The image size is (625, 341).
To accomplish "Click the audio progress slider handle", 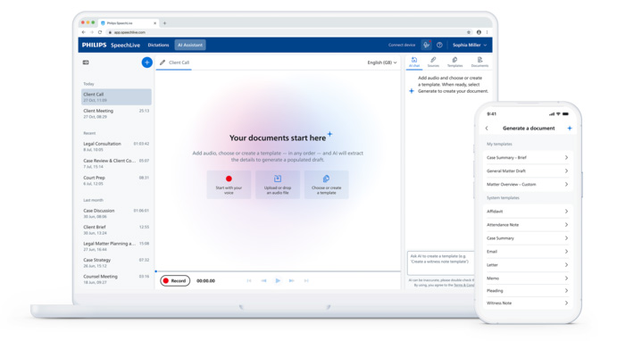I will pos(156,271).
